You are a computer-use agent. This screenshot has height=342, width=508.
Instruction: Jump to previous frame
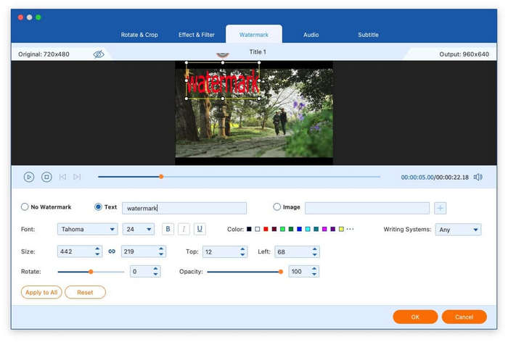tap(63, 177)
